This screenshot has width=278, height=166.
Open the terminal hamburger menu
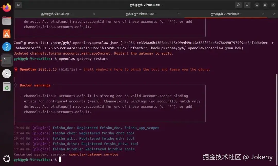pyautogui.click(x=247, y=5)
